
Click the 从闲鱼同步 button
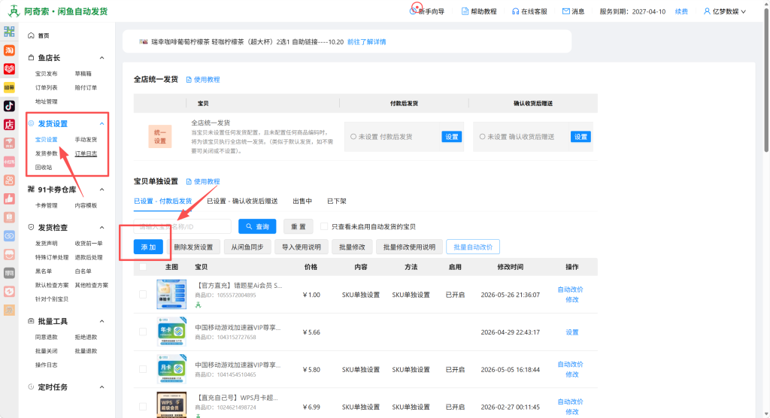click(x=247, y=247)
